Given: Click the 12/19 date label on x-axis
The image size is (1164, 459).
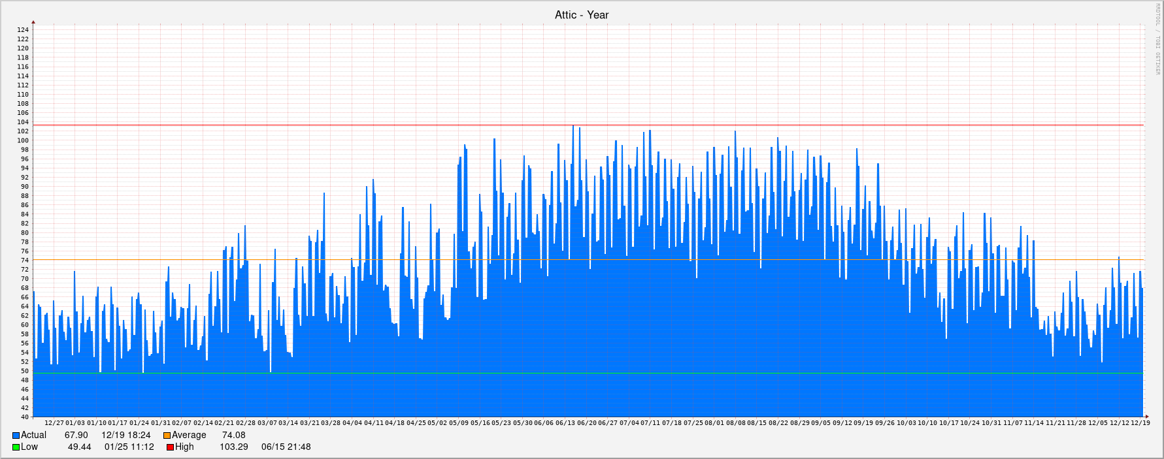Looking at the screenshot, I should pyautogui.click(x=1140, y=423).
